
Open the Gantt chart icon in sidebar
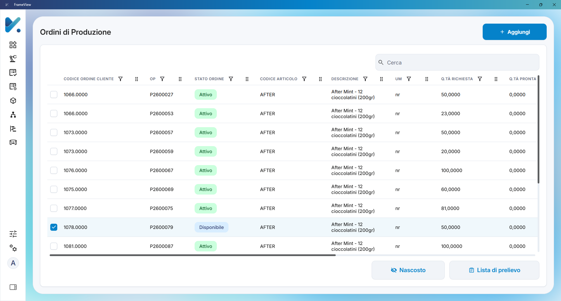tap(13, 129)
